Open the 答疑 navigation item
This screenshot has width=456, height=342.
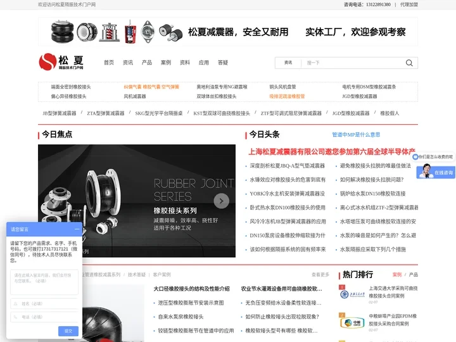pyautogui.click(x=223, y=63)
